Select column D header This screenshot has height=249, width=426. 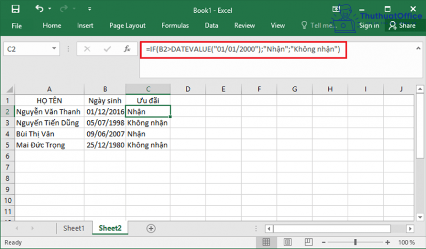pos(188,89)
